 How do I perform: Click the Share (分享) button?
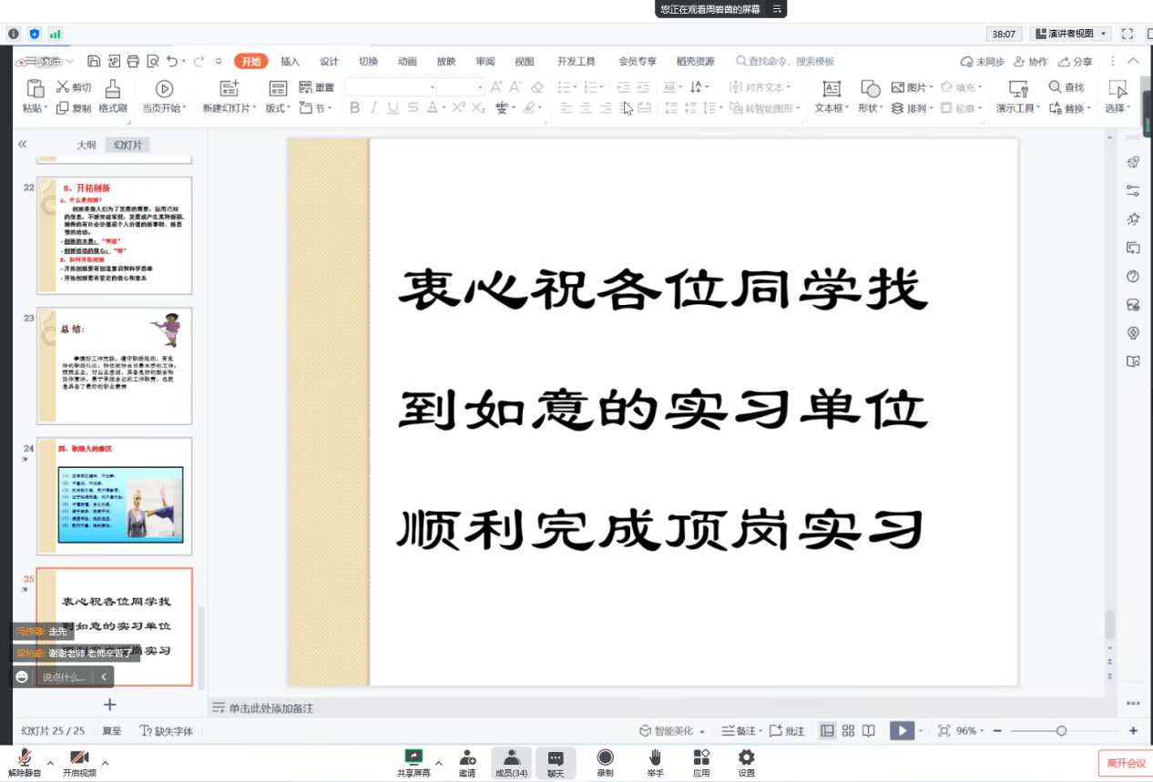tap(1075, 62)
